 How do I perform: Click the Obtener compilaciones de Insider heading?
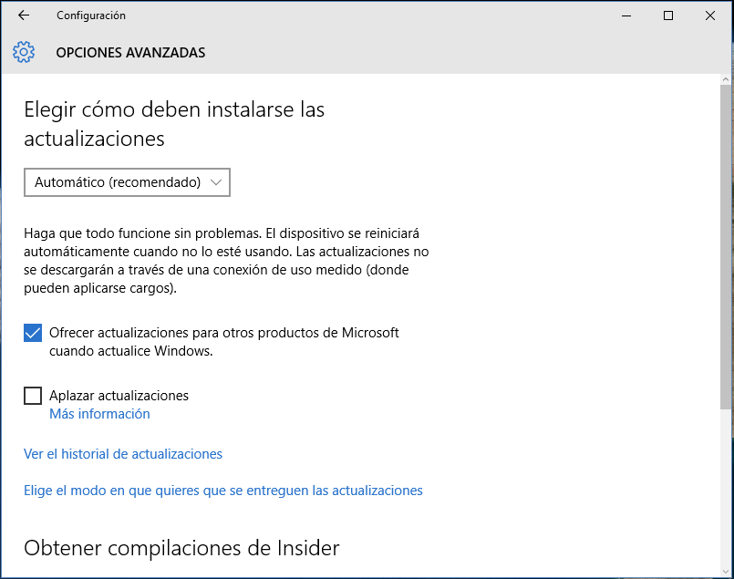tap(181, 548)
